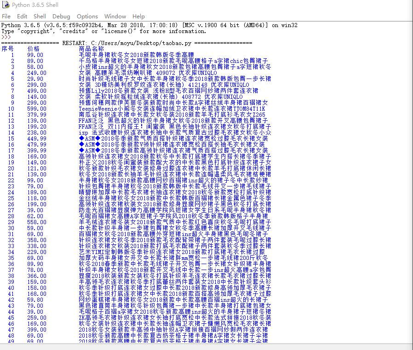Click the row 7 Lily2018 product name
Viewport: 413px width, 350px height.
(x=168, y=91)
